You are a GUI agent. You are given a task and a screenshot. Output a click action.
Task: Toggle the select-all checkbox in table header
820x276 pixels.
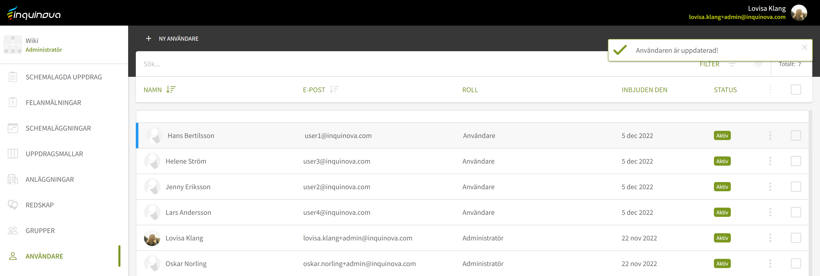pos(795,90)
